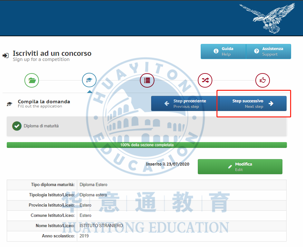Click the Diploma Estero value of Tipo diploma

click(x=93, y=184)
